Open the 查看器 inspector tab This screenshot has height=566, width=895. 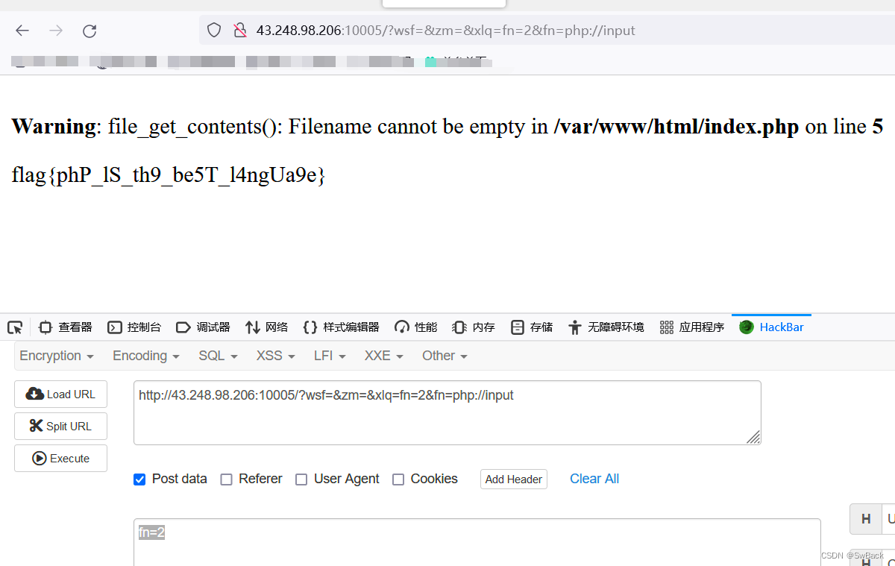point(66,327)
